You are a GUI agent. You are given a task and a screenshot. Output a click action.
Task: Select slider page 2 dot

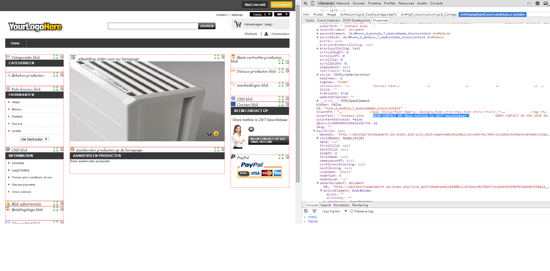tap(216, 133)
